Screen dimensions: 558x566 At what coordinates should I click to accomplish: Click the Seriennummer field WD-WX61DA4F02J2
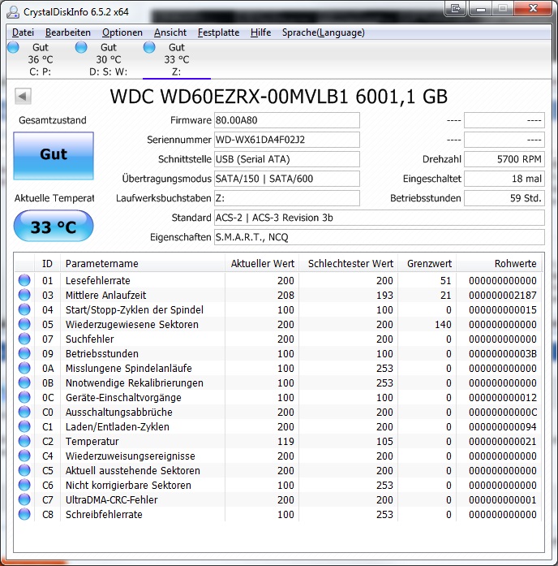point(287,140)
